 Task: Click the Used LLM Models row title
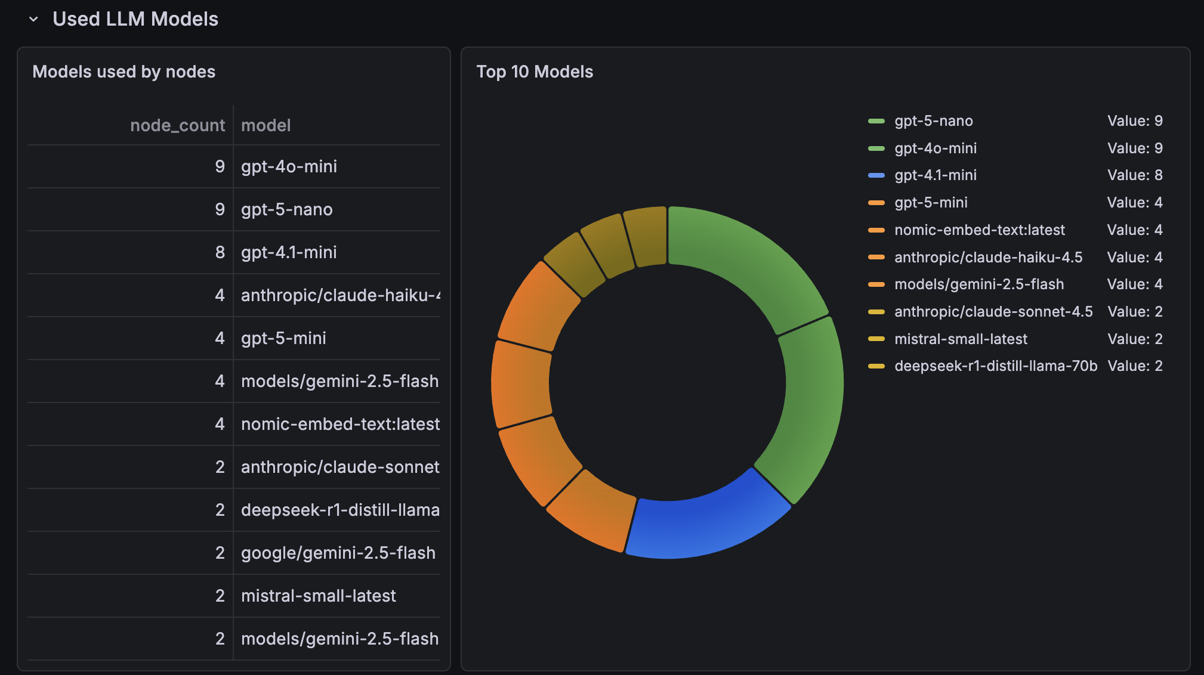135,19
